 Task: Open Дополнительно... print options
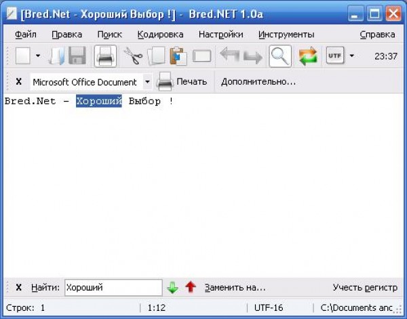tap(258, 82)
